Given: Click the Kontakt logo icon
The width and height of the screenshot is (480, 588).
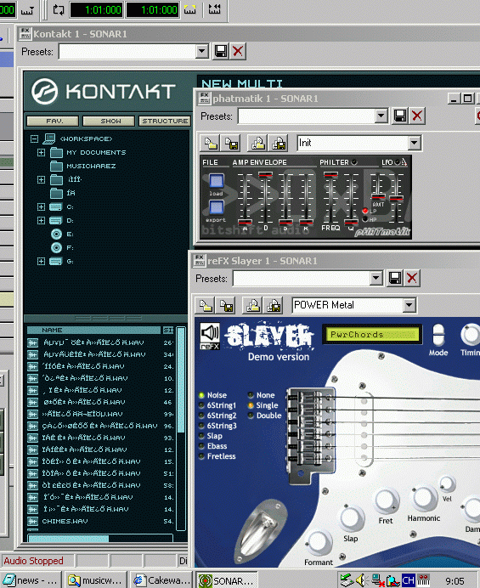Looking at the screenshot, I should point(45,92).
